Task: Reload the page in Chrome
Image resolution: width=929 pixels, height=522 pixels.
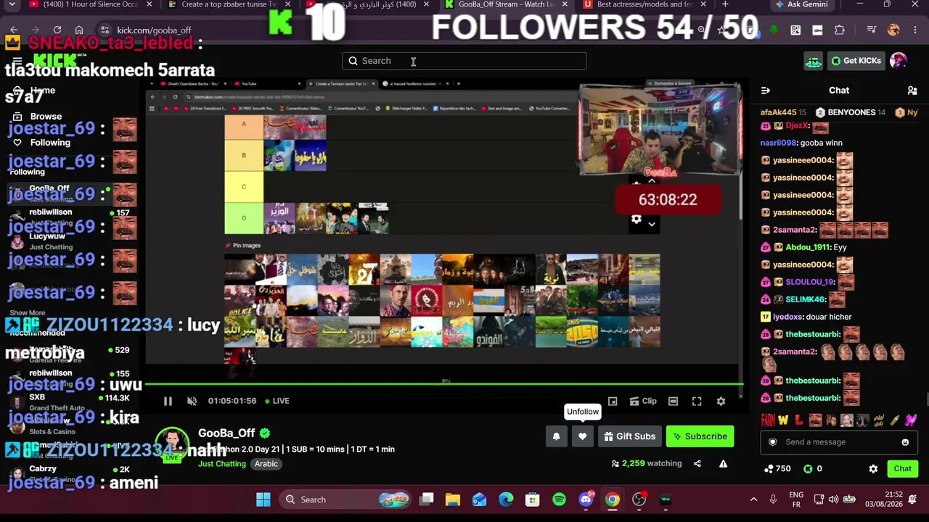Action: point(57,30)
